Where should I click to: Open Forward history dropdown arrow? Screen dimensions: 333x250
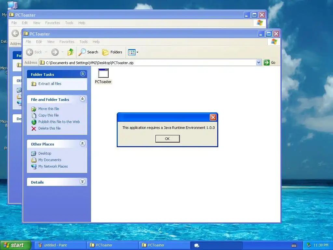62,52
